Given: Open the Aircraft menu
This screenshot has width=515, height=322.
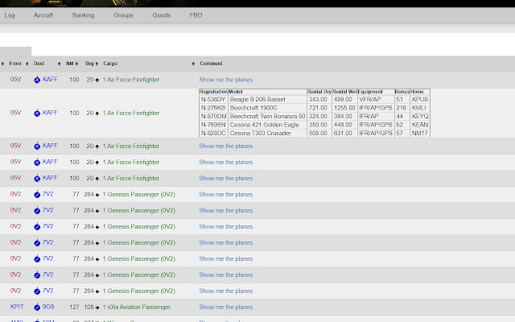Looking at the screenshot, I should pyautogui.click(x=44, y=15).
